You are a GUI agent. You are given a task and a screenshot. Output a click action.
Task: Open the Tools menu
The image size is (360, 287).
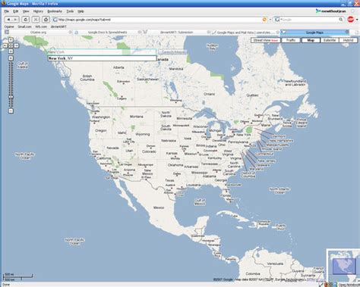(x=70, y=11)
